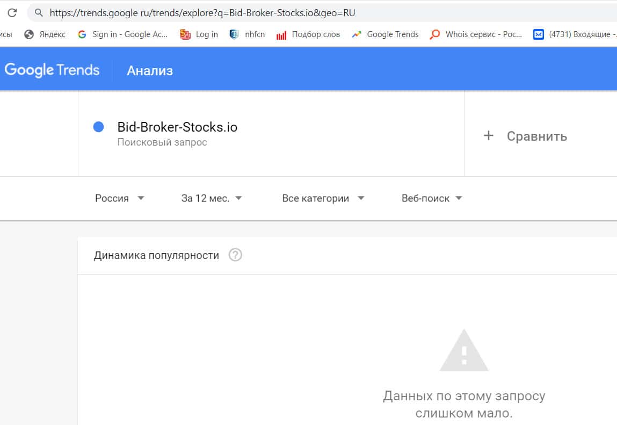Viewport: 617px width, 425px height.
Task: Open the Подбор слов bookmark
Action: pyautogui.click(x=308, y=34)
